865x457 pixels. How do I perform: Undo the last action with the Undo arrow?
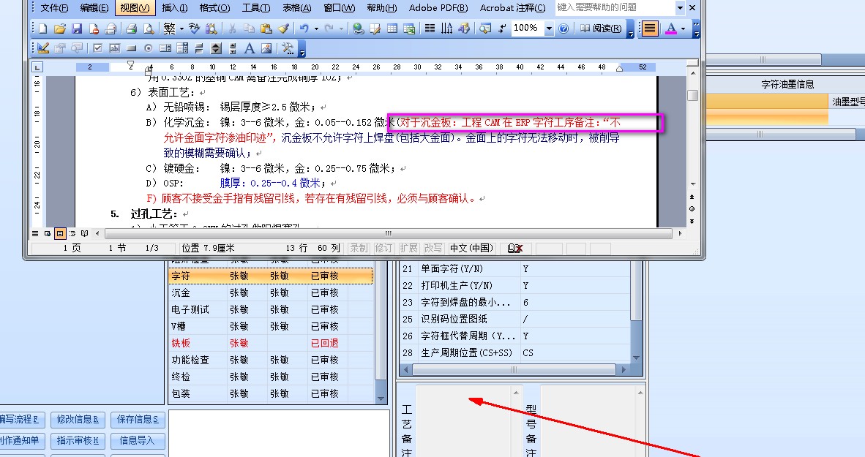[304, 28]
